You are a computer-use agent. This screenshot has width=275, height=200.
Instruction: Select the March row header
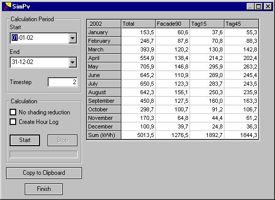[104, 49]
